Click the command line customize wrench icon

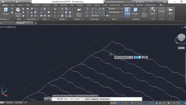(x=50, y=99)
